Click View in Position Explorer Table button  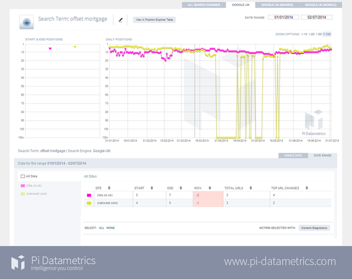[x=155, y=19]
